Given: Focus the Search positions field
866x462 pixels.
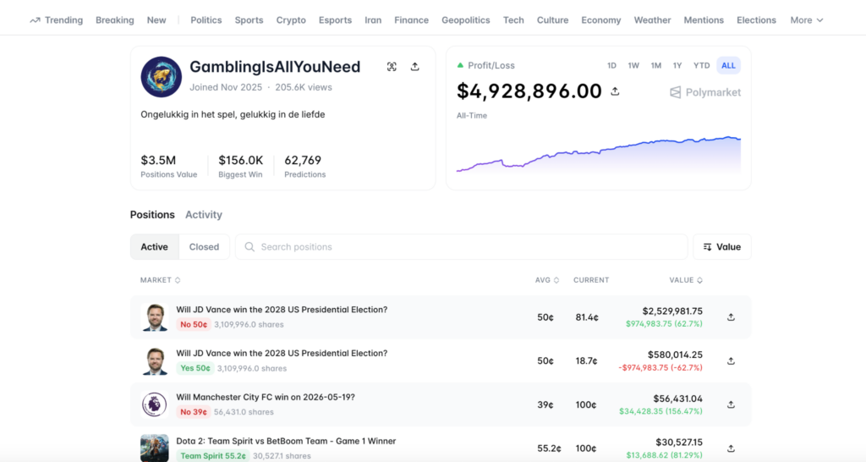Looking at the screenshot, I should pos(461,247).
